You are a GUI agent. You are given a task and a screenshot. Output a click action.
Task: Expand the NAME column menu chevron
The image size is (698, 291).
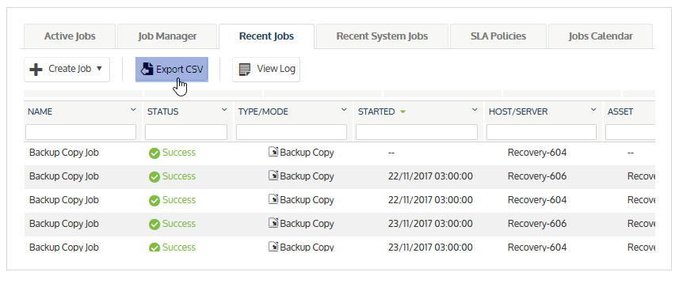tap(132, 110)
